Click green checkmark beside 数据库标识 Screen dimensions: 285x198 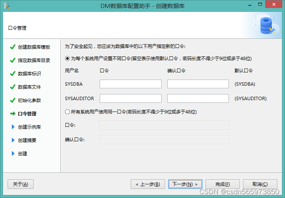(x=13, y=73)
